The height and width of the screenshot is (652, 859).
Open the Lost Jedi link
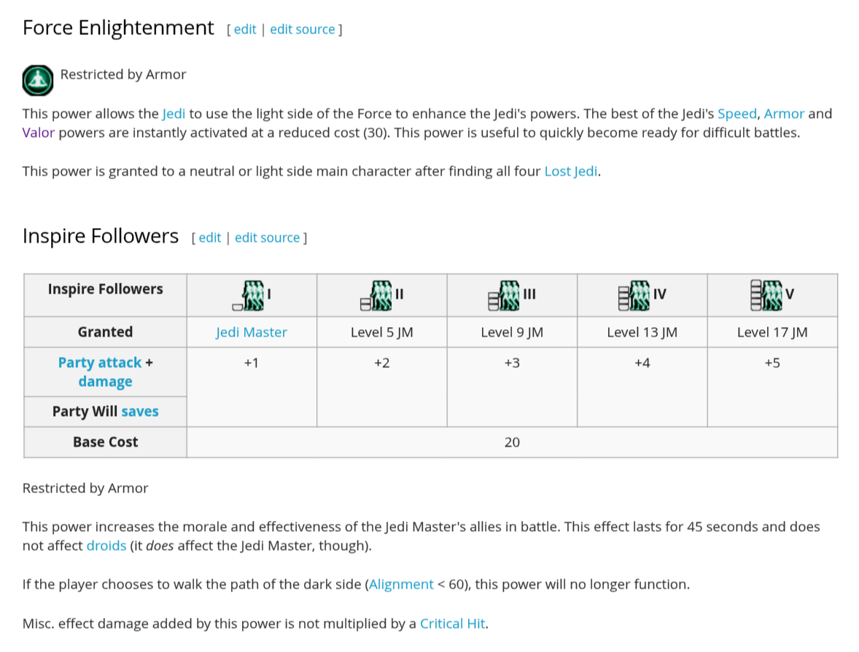point(570,171)
